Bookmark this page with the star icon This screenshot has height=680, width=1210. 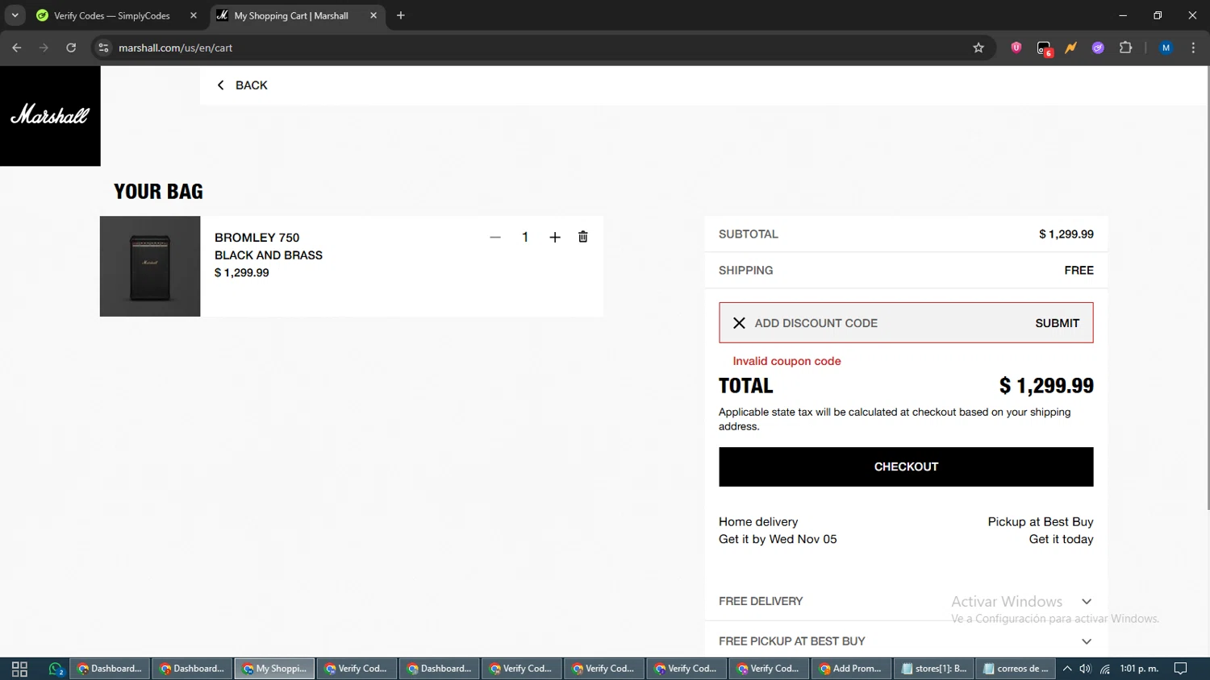point(978,48)
